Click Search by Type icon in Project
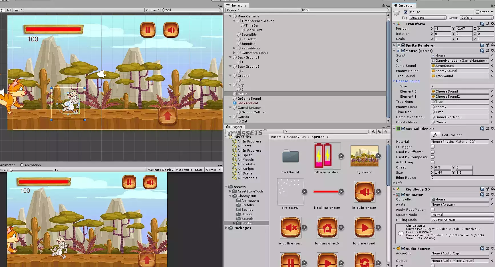 coord(373,132)
